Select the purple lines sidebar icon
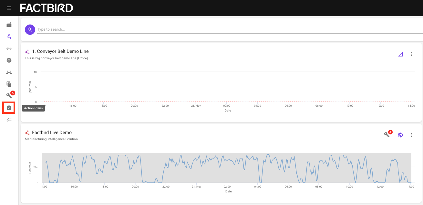This screenshot has height=205, width=423. coord(9,36)
